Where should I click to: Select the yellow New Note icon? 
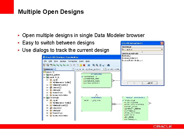point(81,65)
